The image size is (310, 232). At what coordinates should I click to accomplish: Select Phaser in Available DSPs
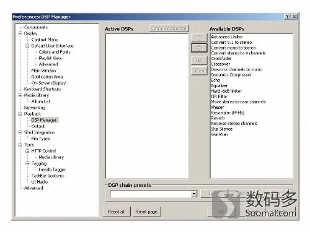[218, 107]
